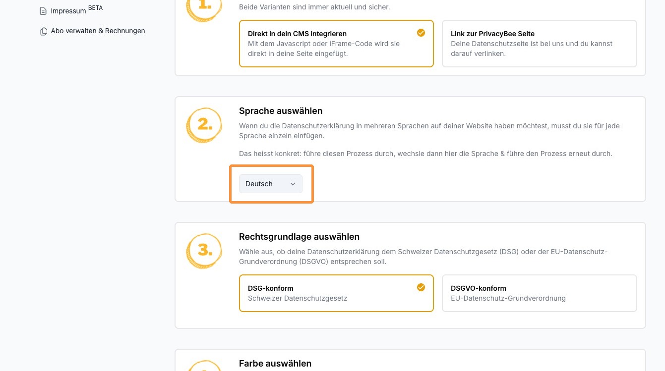The width and height of the screenshot is (665, 371).
Task: Open the Deutsch language dropdown
Action: [x=270, y=184]
